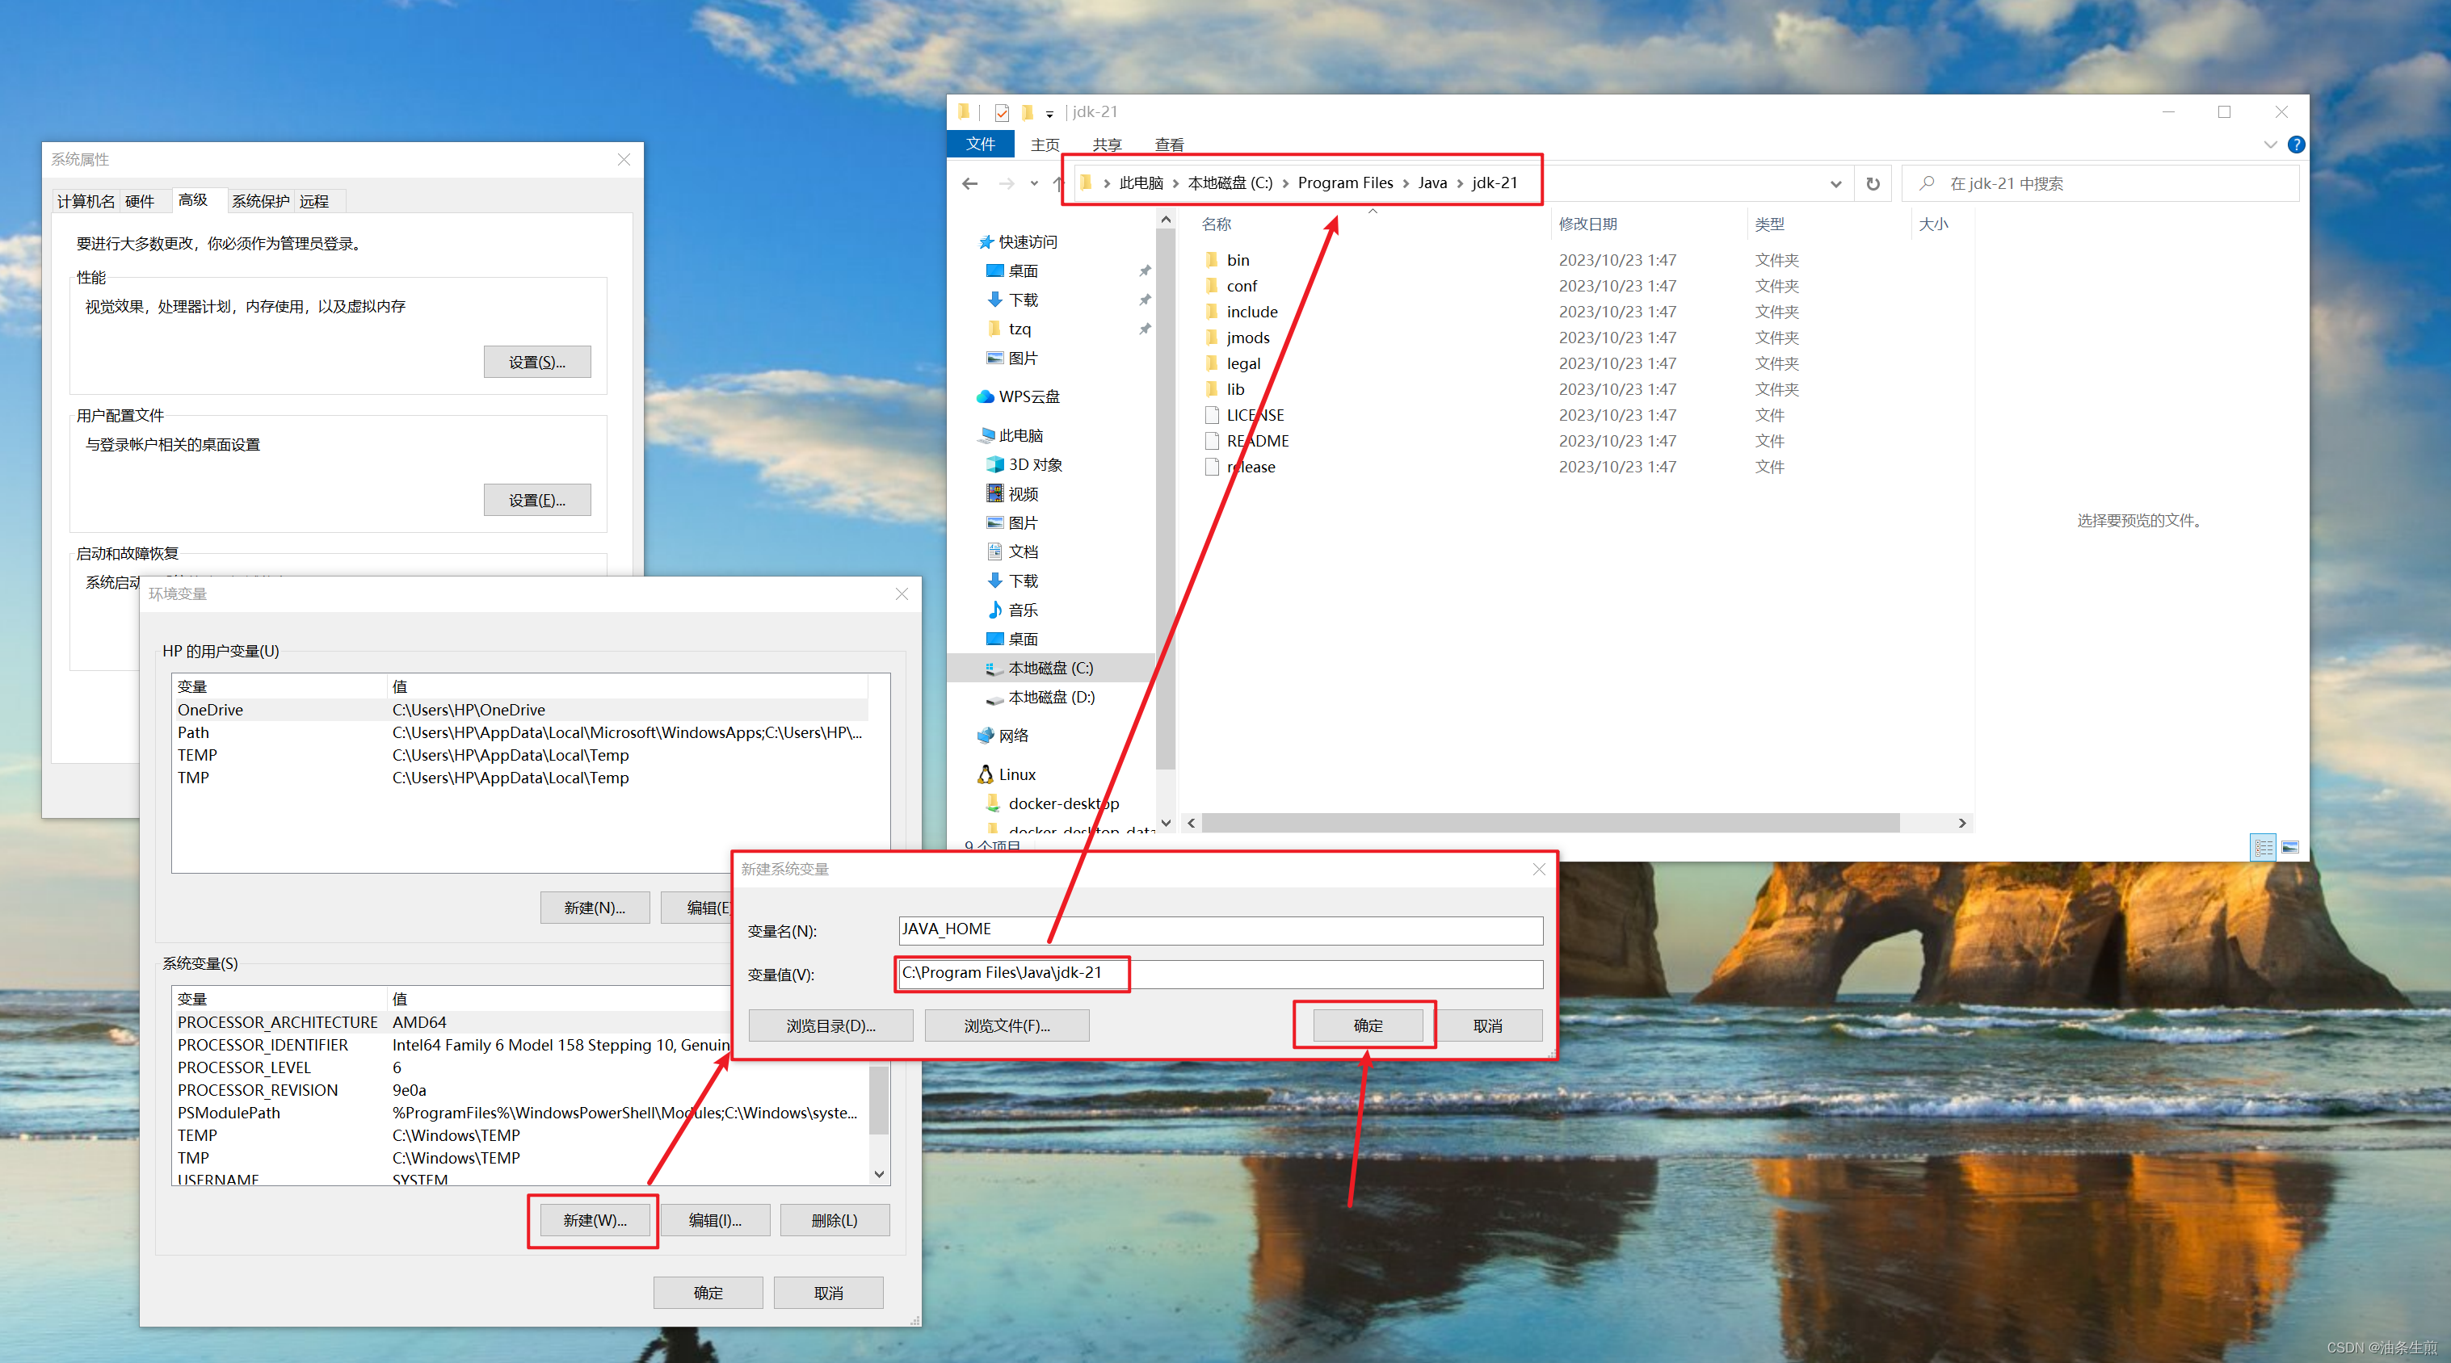This screenshot has width=2451, height=1363.
Task: Click the include folder icon in jdk-21
Action: pos(1212,312)
